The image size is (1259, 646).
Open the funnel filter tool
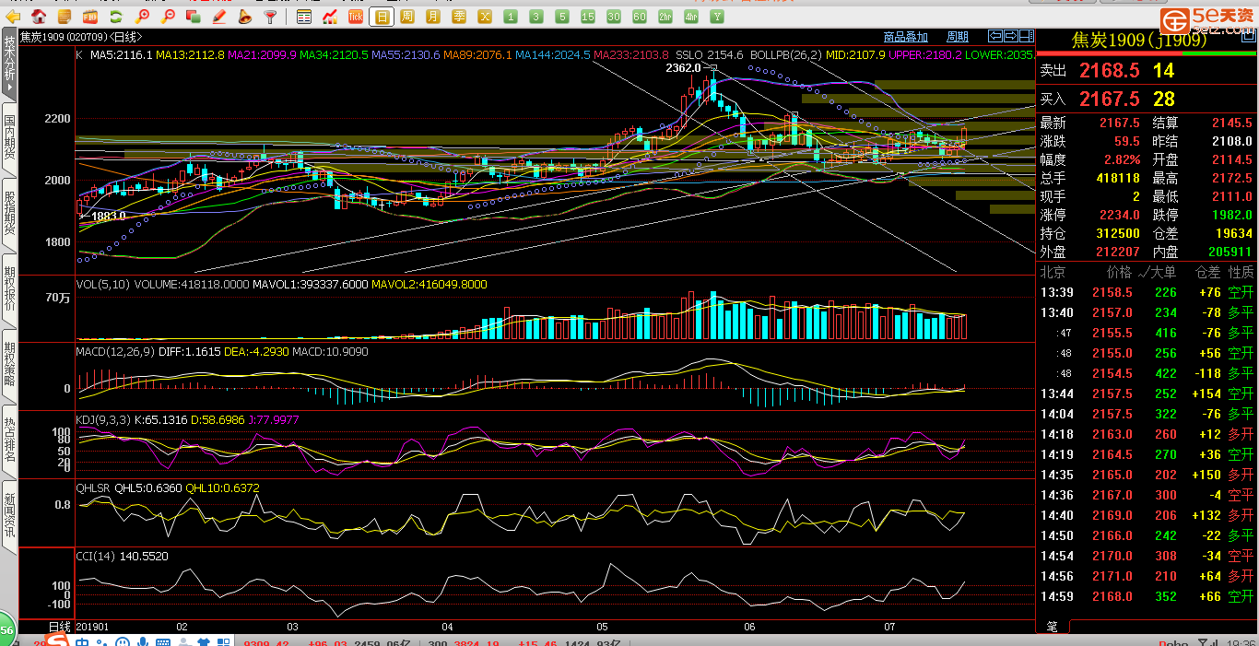(270, 17)
